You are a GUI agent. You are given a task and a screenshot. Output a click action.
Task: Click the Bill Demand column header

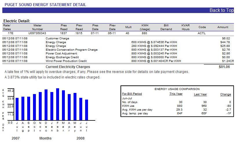pos(166,27)
